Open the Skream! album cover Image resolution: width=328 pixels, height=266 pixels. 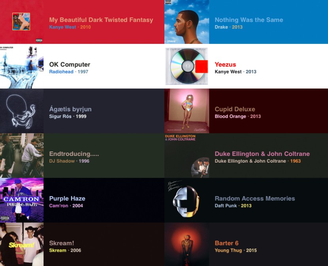[x=22, y=244]
